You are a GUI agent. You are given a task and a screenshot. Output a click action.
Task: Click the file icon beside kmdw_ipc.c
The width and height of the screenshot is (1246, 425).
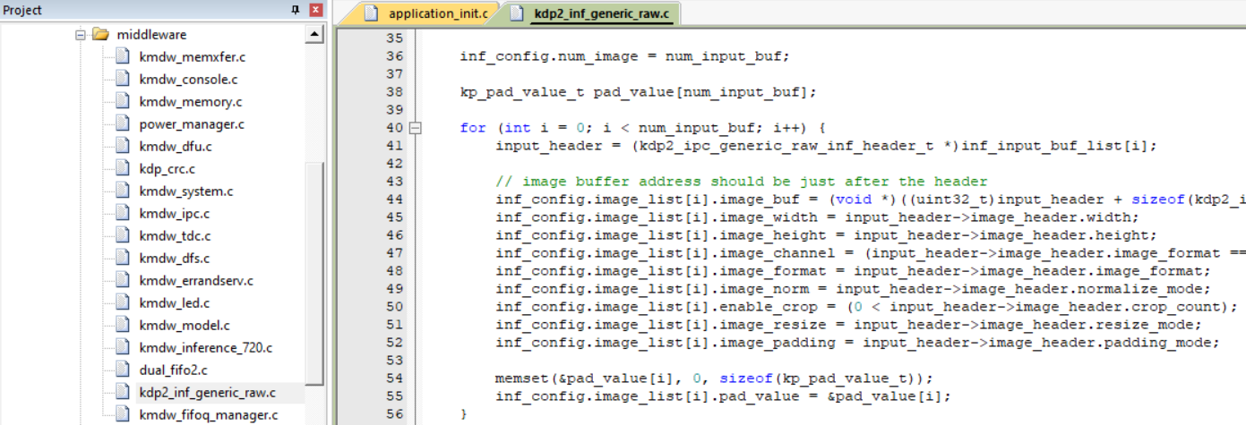(x=123, y=214)
